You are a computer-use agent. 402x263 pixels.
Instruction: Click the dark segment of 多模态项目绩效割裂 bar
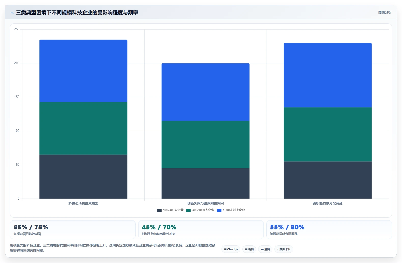83,176
